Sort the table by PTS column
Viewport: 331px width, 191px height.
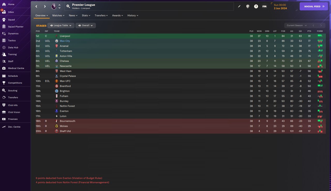coord(309,31)
